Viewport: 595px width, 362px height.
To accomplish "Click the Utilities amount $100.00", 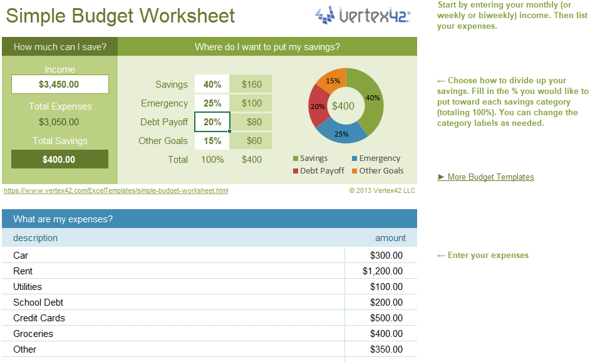I will pyautogui.click(x=386, y=287).
